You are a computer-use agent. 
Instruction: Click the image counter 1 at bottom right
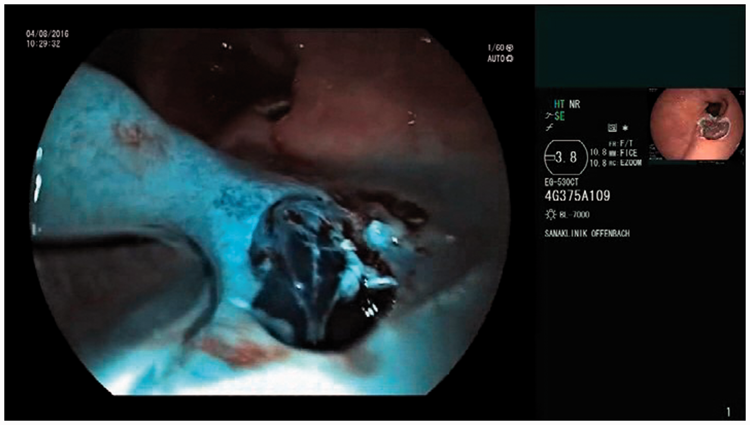(x=728, y=412)
